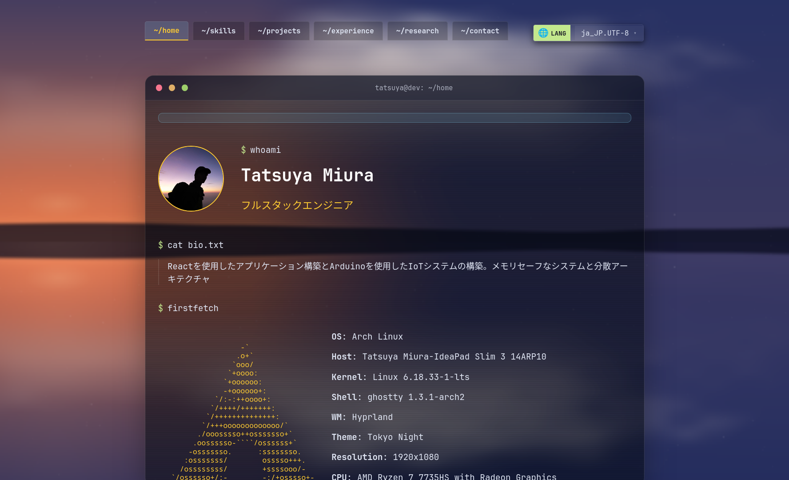The image size is (789, 480).
Task: Click the name heading Tatsuya Miura
Action: click(x=307, y=175)
